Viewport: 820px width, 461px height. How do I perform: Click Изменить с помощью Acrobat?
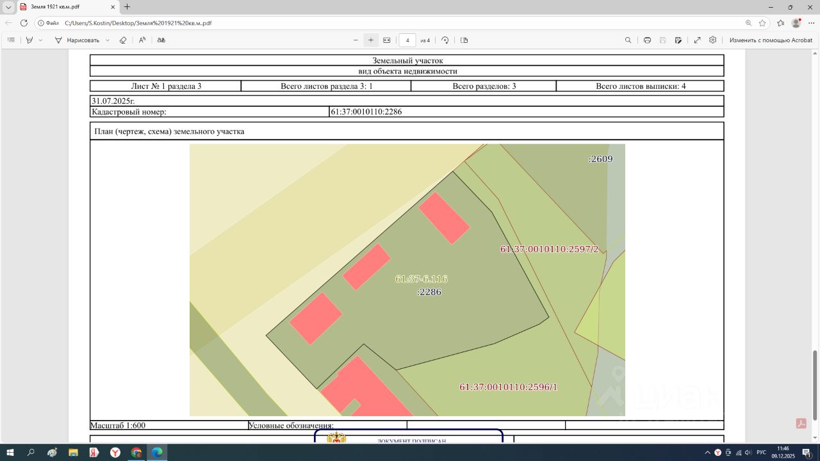coord(771,40)
